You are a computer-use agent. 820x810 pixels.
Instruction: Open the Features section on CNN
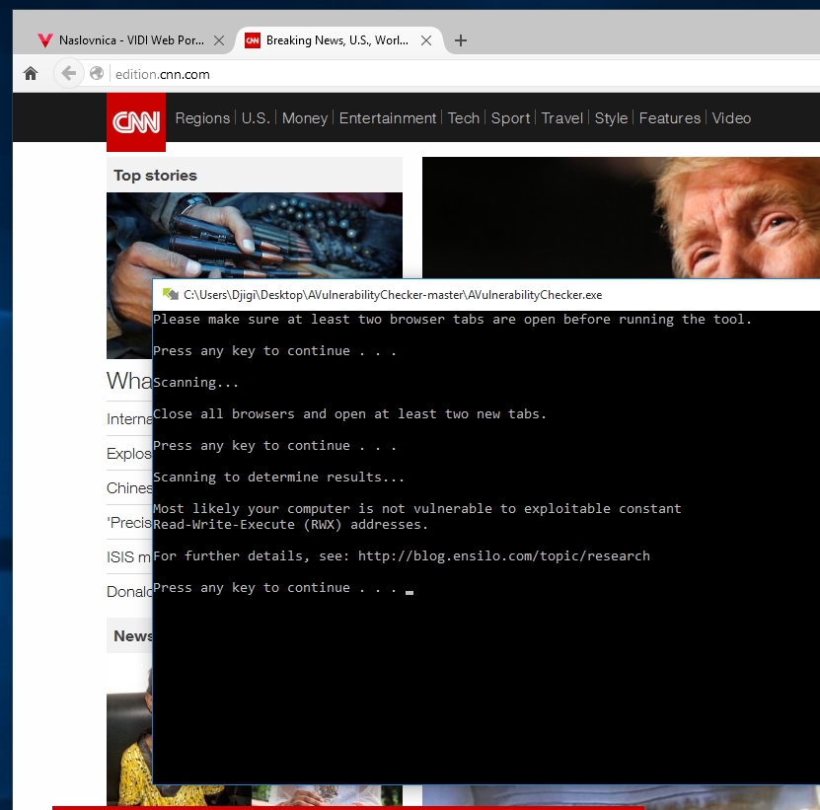point(670,118)
